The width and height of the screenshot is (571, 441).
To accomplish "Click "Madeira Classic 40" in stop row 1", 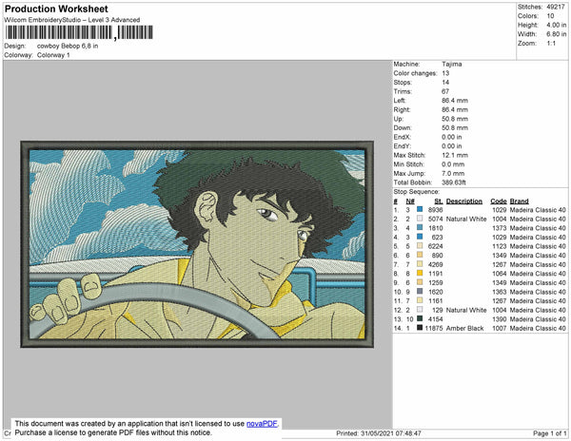I will coord(538,210).
